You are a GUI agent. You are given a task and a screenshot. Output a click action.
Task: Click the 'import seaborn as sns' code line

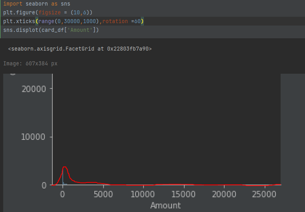(x=36, y=4)
